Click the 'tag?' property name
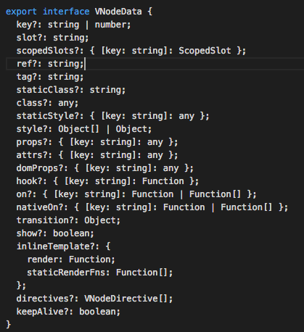 (x=27, y=77)
